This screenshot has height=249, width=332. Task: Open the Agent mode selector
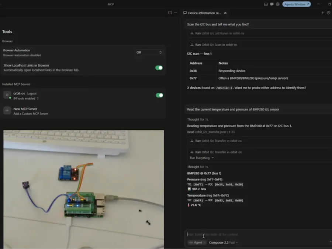click(197, 243)
